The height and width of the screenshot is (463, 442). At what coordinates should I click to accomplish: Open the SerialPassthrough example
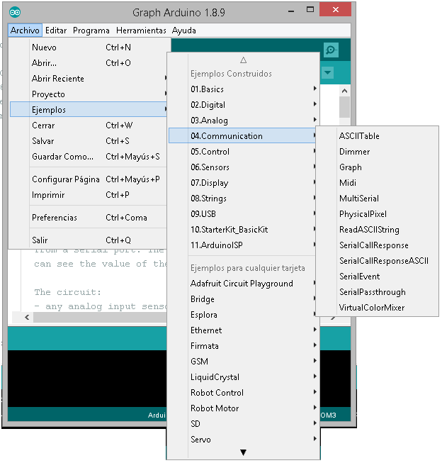[377, 292]
